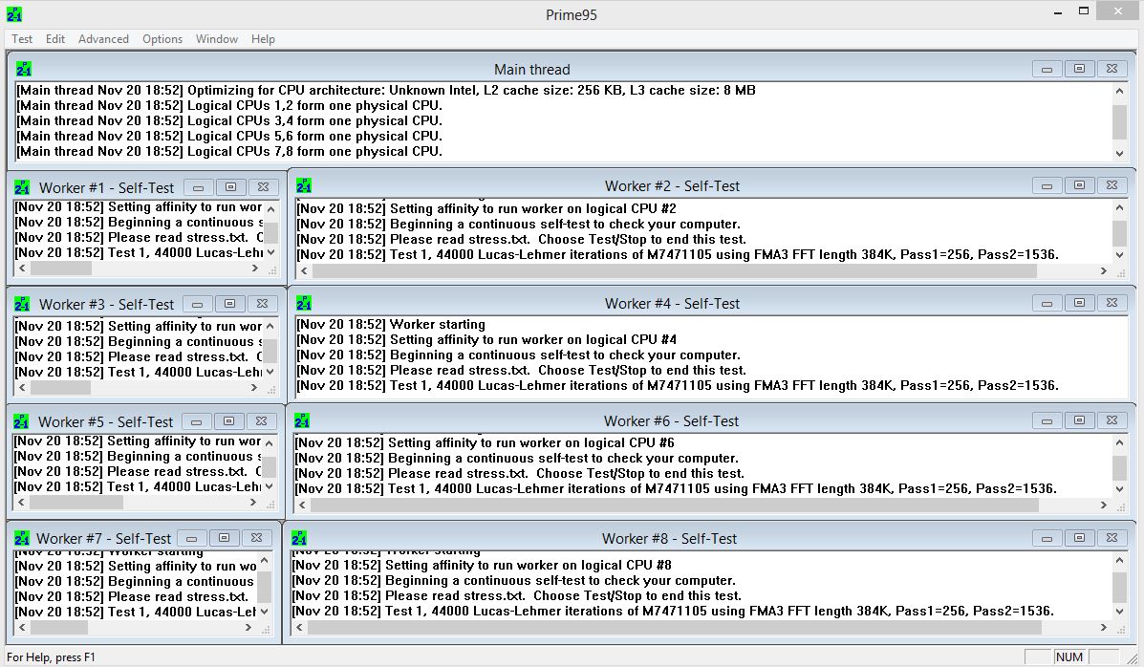This screenshot has height=667, width=1144.
Task: Open the Test menu
Action: click(22, 38)
